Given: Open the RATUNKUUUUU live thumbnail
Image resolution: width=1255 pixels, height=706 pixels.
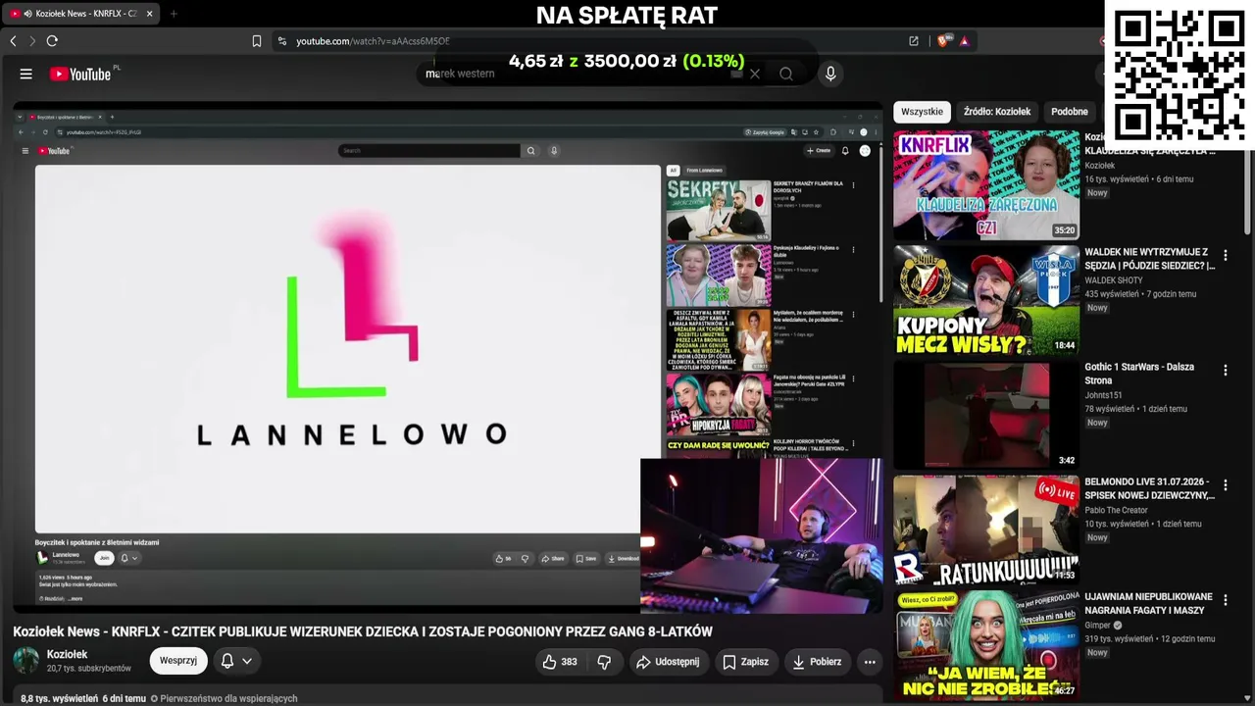Looking at the screenshot, I should coord(986,530).
